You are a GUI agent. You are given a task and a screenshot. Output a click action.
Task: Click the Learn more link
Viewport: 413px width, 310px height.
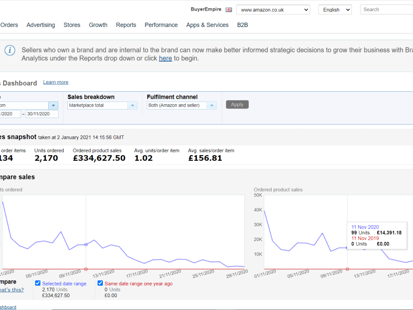click(56, 82)
